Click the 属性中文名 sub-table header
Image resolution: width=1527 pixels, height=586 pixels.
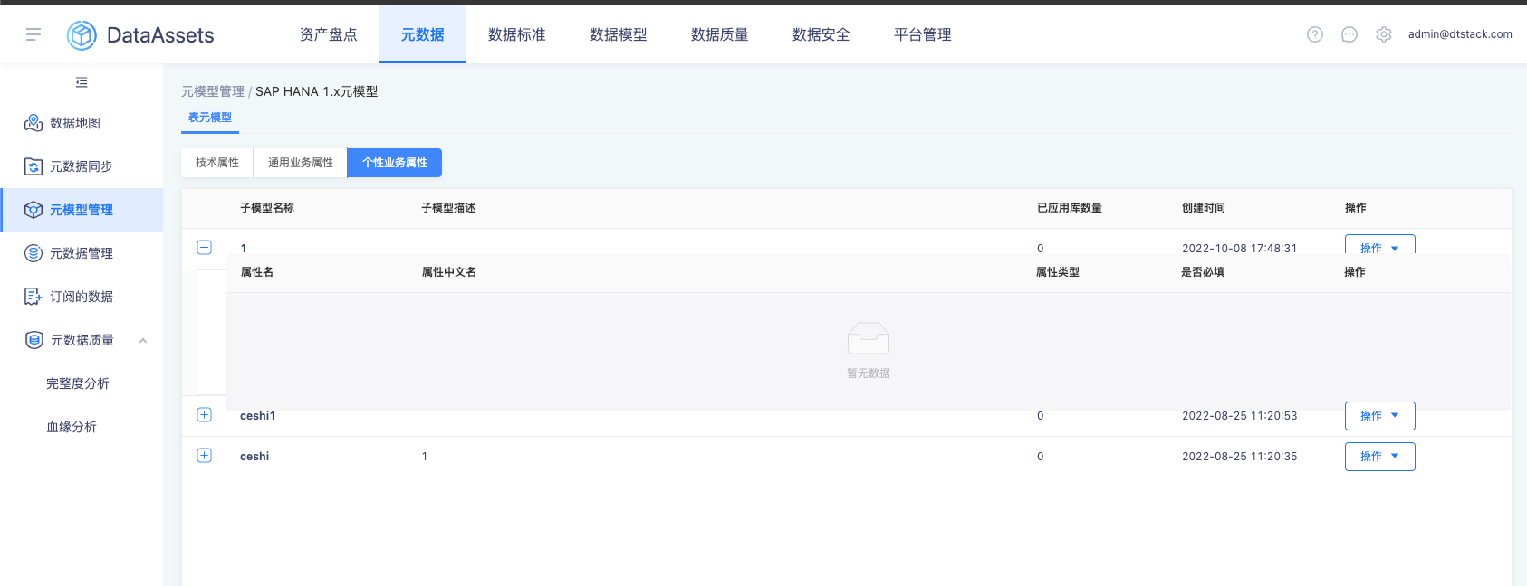point(449,272)
